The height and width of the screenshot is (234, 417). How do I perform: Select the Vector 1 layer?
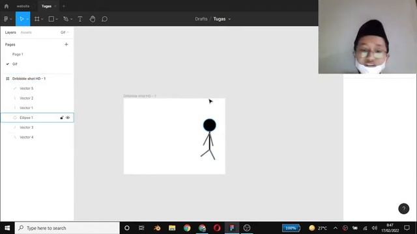26,108
